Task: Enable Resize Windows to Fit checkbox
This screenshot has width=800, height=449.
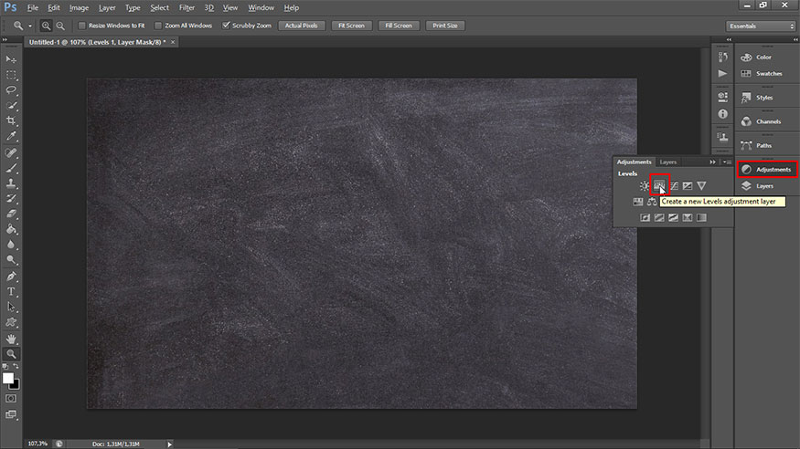Action: pos(81,26)
